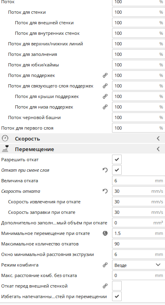Click the Поток для первого слоя label
This screenshot has height=305, width=165.
[x=27, y=128]
